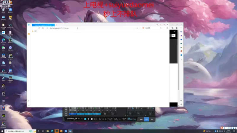Open the browser hamburger menu
The width and height of the screenshot is (237, 133).
point(167,28)
